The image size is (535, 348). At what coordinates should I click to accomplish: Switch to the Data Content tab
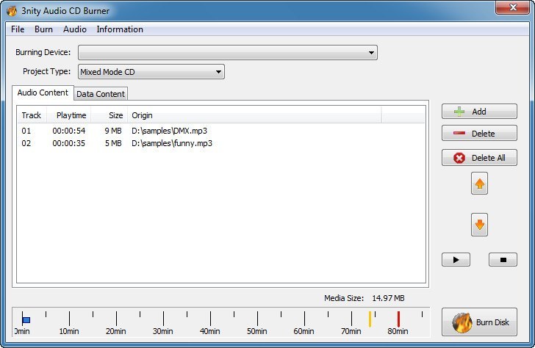[x=101, y=94]
